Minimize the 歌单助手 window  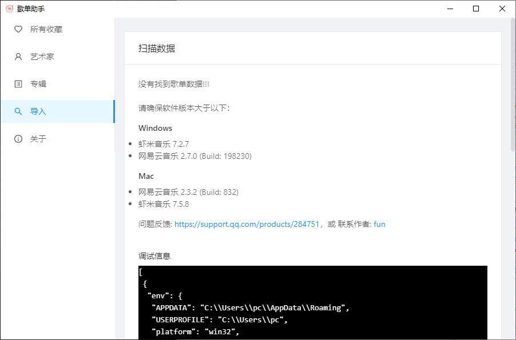[x=450, y=9]
